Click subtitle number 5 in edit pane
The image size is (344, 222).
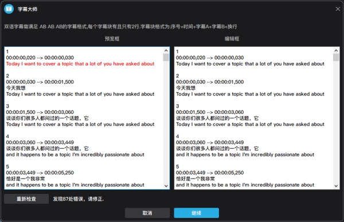pyautogui.click(x=178, y=166)
